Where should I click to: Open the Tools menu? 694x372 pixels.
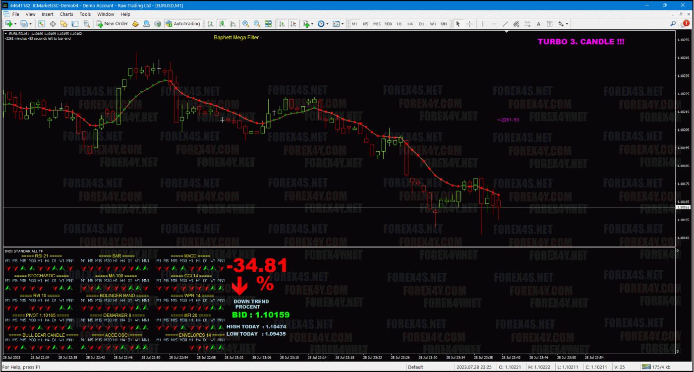coord(85,14)
